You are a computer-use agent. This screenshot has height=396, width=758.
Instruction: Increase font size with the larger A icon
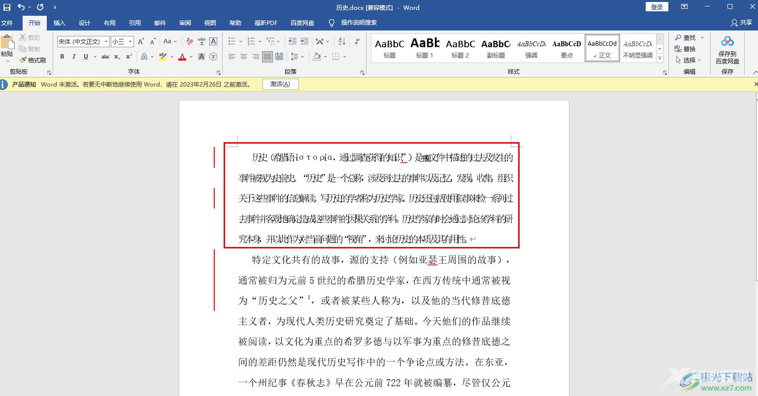(141, 41)
